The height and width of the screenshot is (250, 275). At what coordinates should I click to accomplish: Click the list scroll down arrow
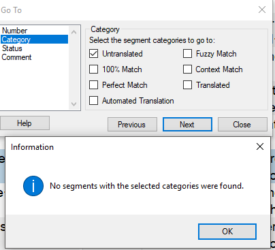(x=74, y=104)
